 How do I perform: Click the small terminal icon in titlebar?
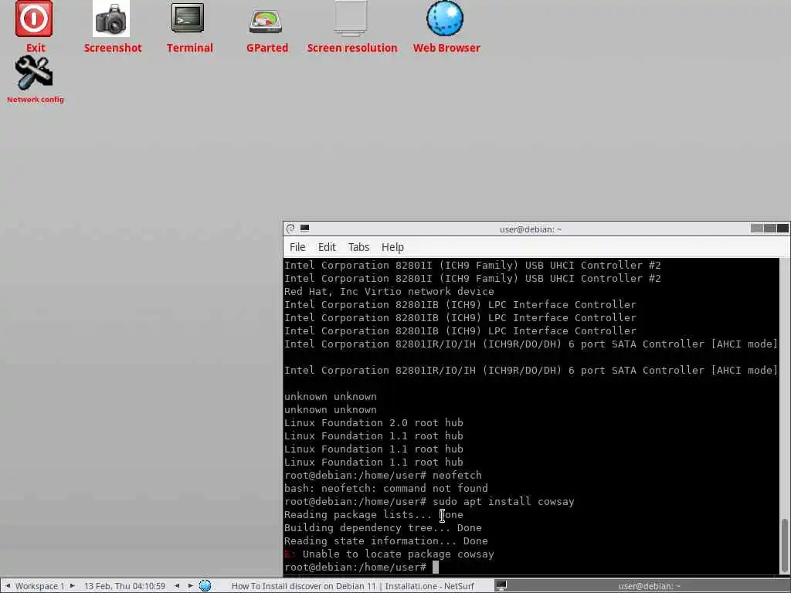(x=304, y=229)
